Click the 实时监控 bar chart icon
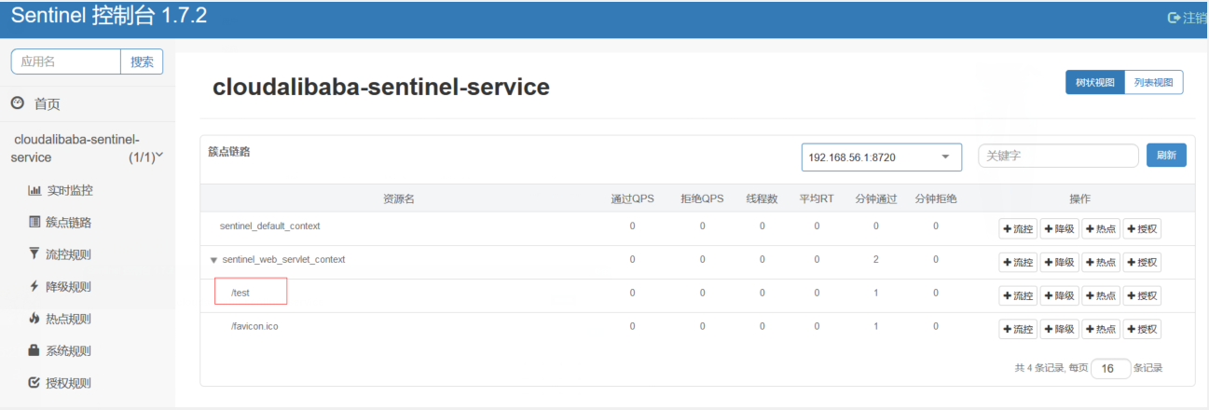 [x=34, y=191]
